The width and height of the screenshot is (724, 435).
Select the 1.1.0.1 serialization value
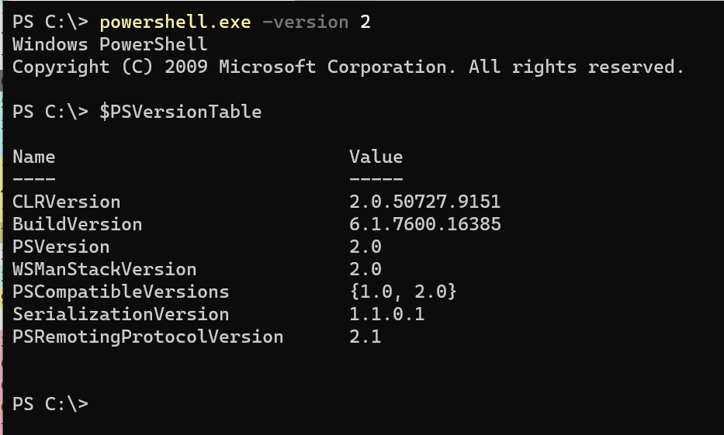point(387,315)
